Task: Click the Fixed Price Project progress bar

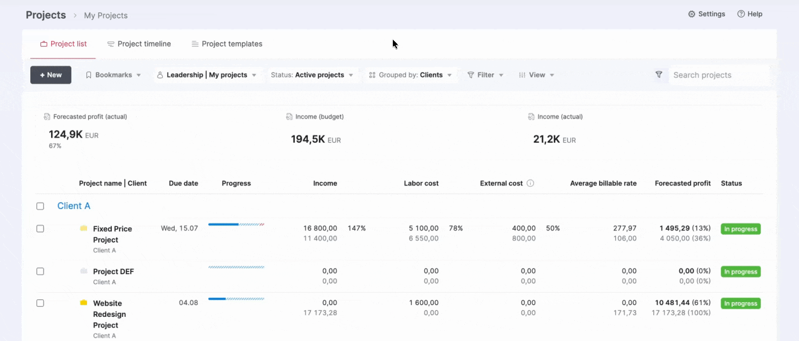Action: (236, 224)
